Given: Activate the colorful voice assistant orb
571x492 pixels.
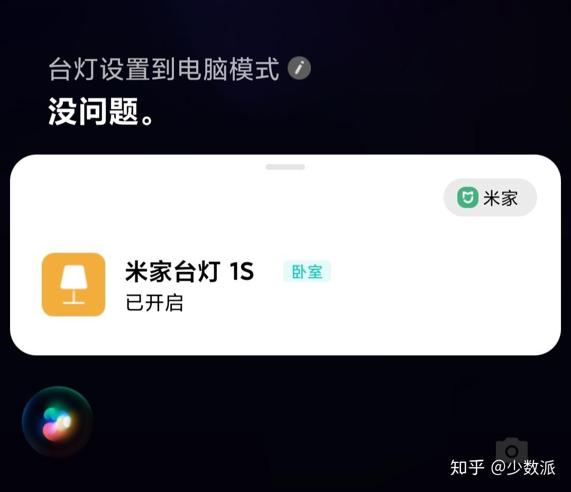Looking at the screenshot, I should (58, 422).
